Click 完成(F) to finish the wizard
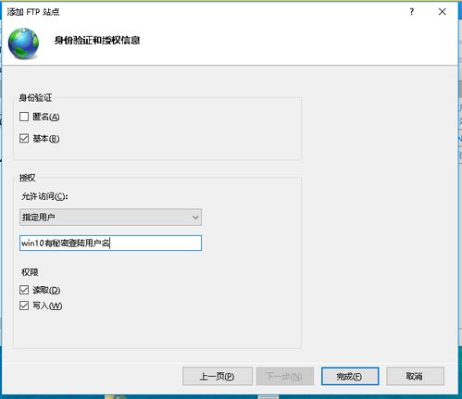This screenshot has height=399, width=462. (350, 376)
